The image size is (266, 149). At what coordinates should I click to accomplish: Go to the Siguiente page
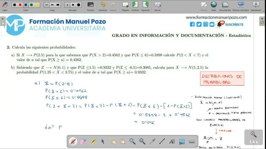coord(145,7)
